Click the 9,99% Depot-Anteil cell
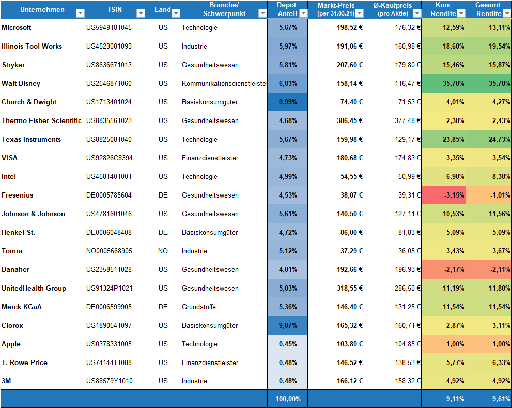Screen dimensions: 512x408 [288, 102]
